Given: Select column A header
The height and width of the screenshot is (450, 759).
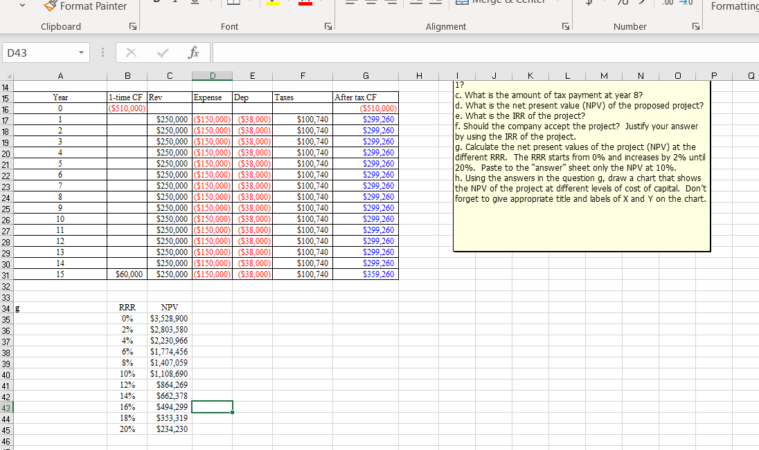Looking at the screenshot, I should click(x=60, y=76).
